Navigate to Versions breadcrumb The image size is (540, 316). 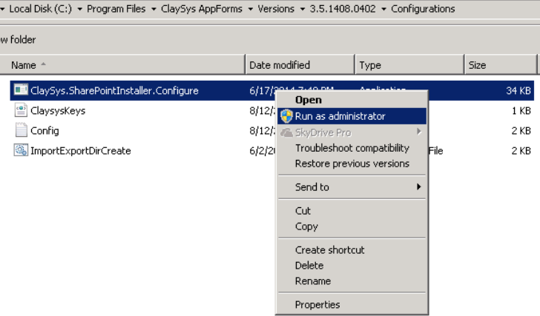[x=276, y=9]
